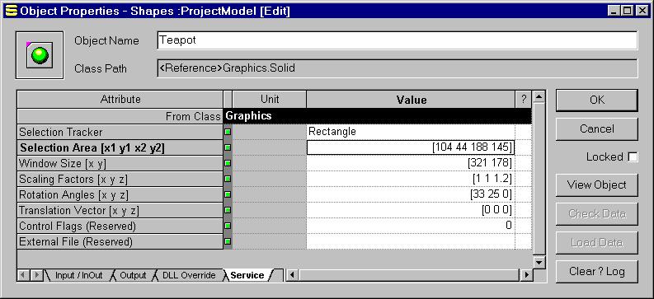
Task: Click the empty External File value cell
Action: 411,241
